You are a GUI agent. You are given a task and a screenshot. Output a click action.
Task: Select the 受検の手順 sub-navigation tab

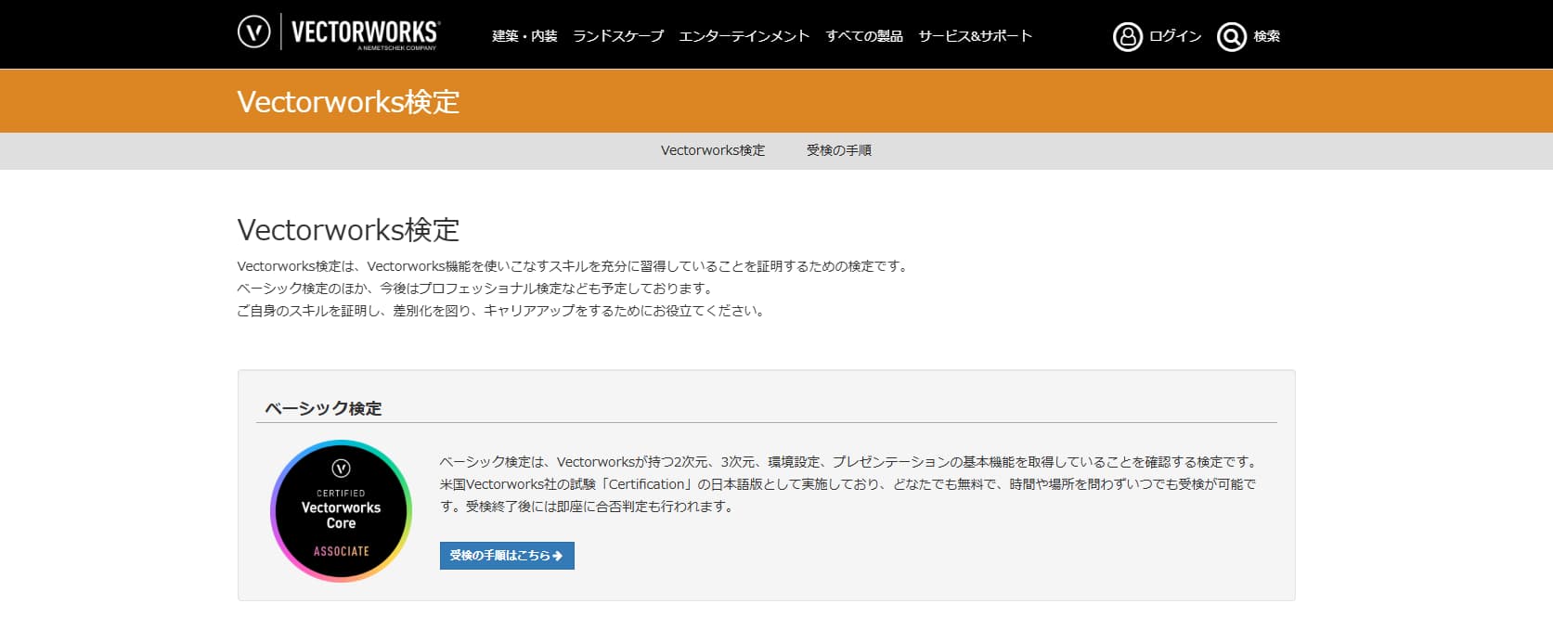839,150
